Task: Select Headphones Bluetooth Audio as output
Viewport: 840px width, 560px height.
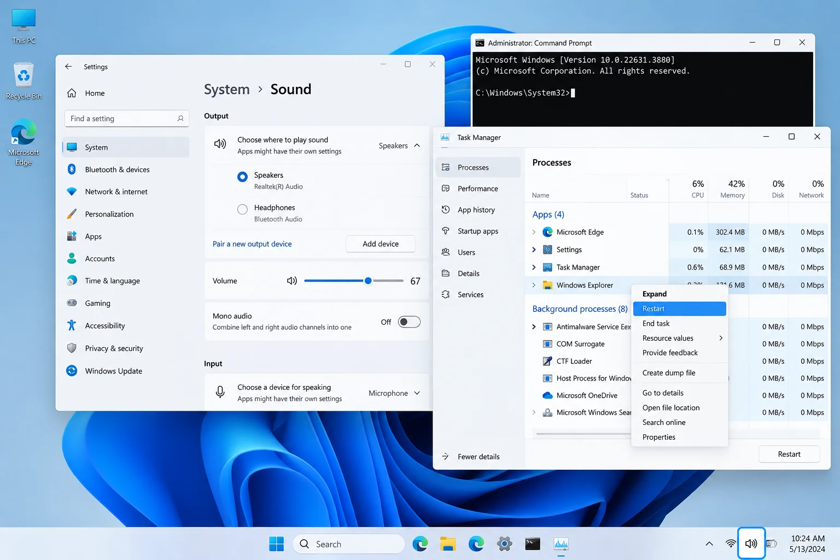Action: [x=243, y=209]
